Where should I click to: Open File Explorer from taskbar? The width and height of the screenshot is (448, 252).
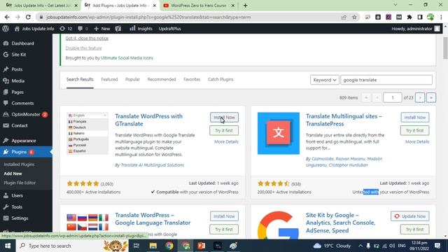153,246
